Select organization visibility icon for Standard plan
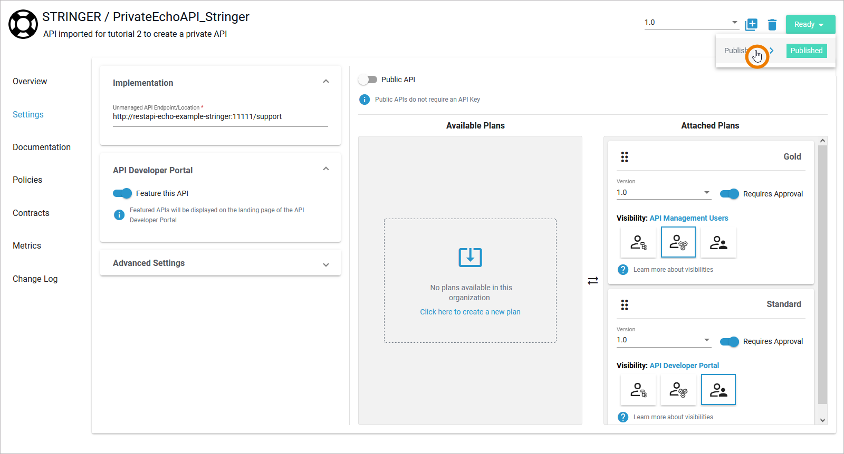Viewport: 844px width, 454px height. click(638, 390)
